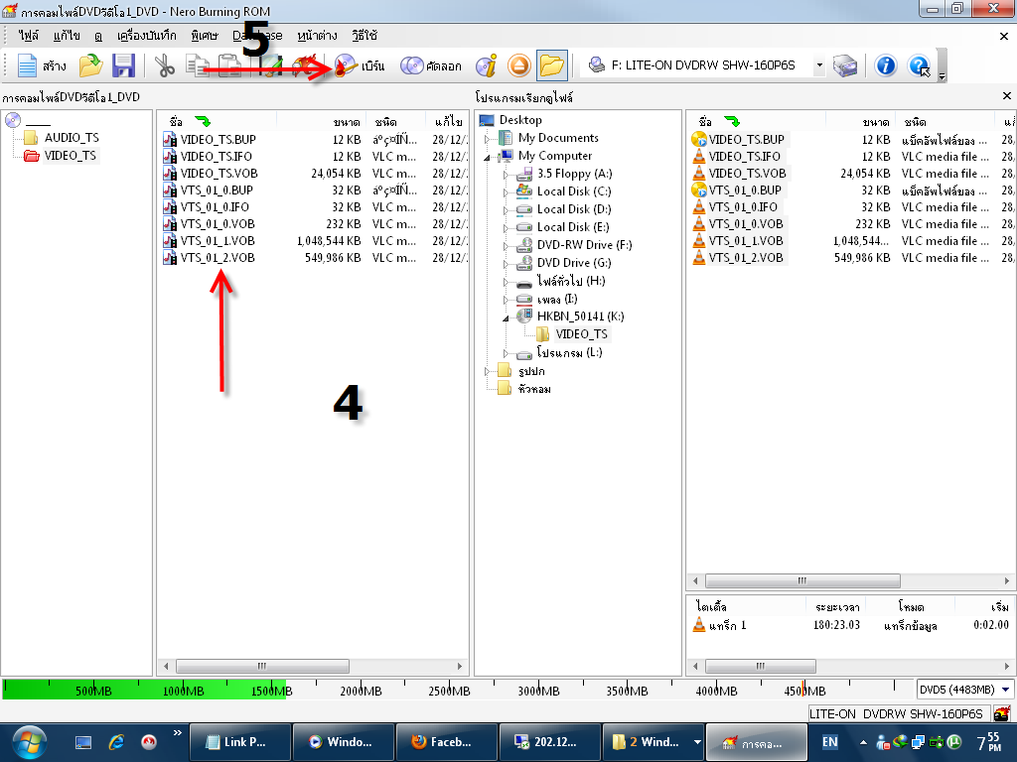Expand the Local Disk (D:) node

pos(506,210)
